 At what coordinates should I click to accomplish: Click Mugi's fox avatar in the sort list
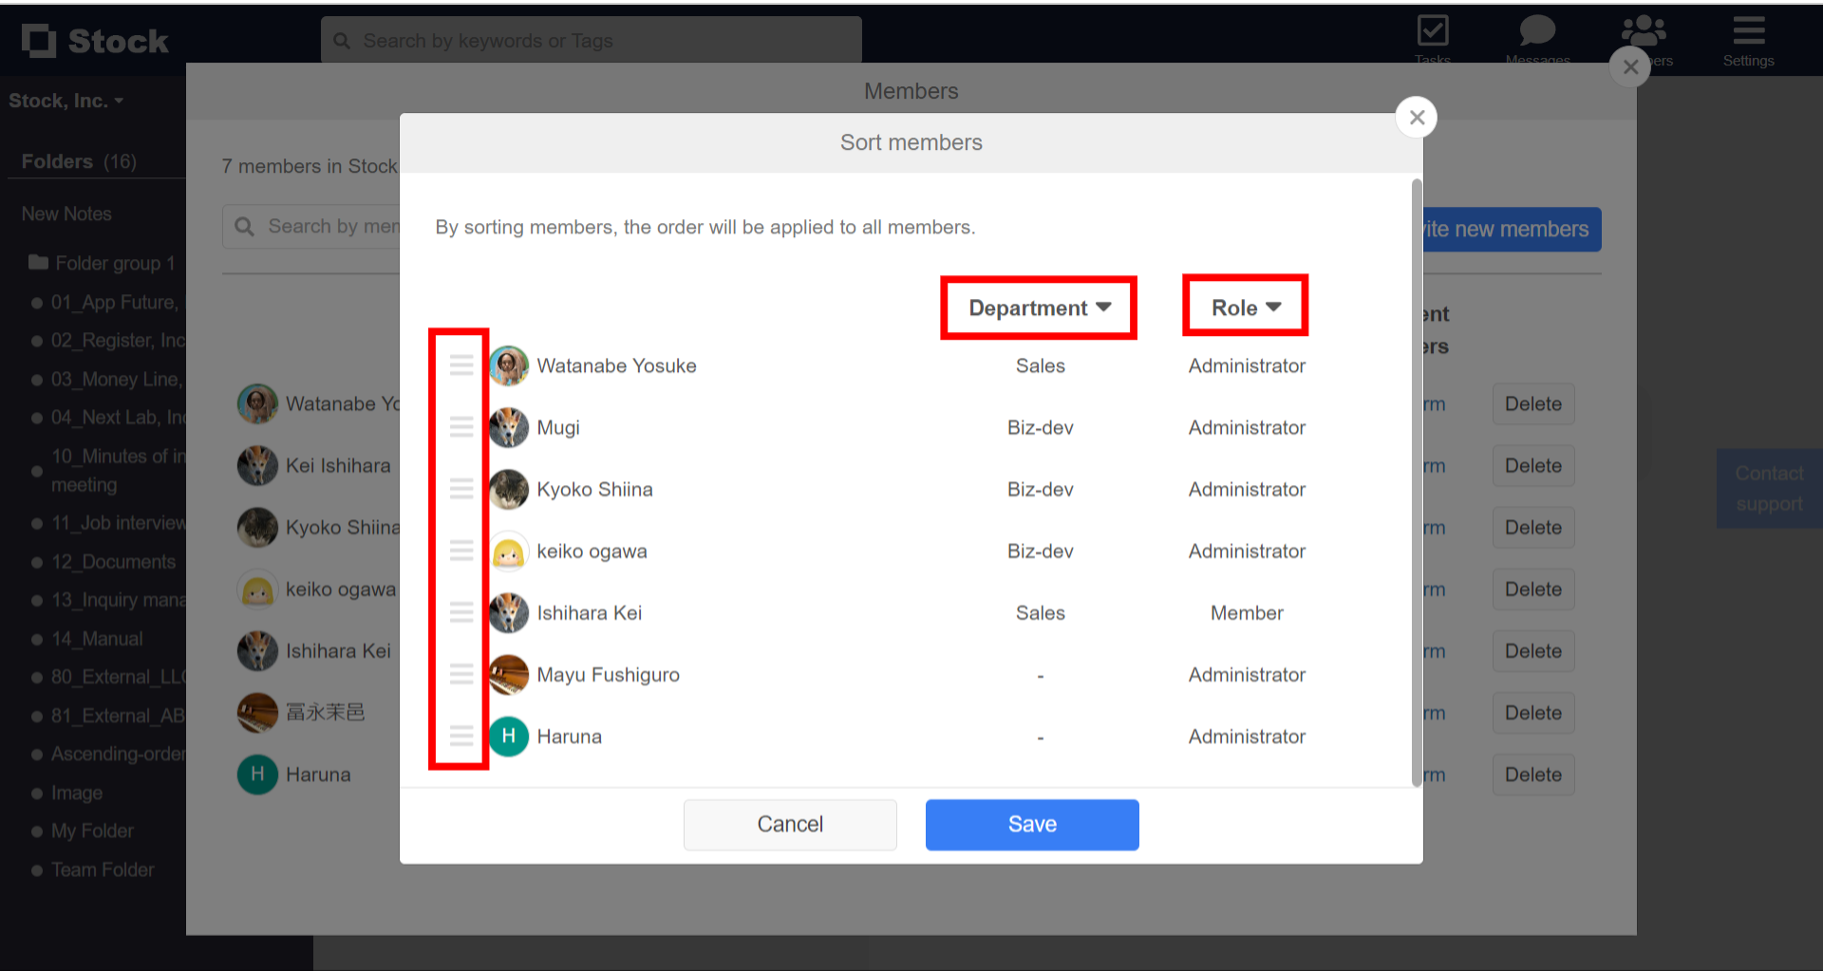tap(509, 427)
